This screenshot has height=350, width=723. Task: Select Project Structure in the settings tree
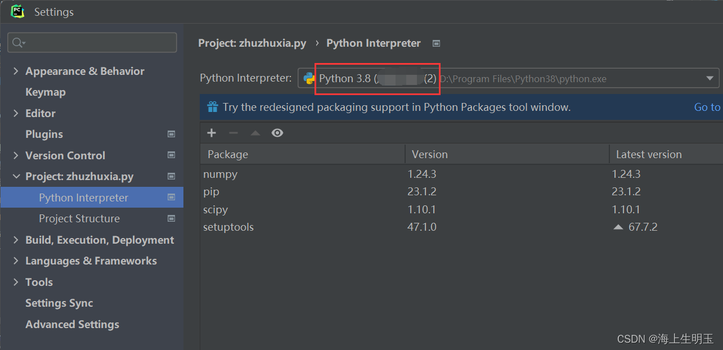coord(79,219)
